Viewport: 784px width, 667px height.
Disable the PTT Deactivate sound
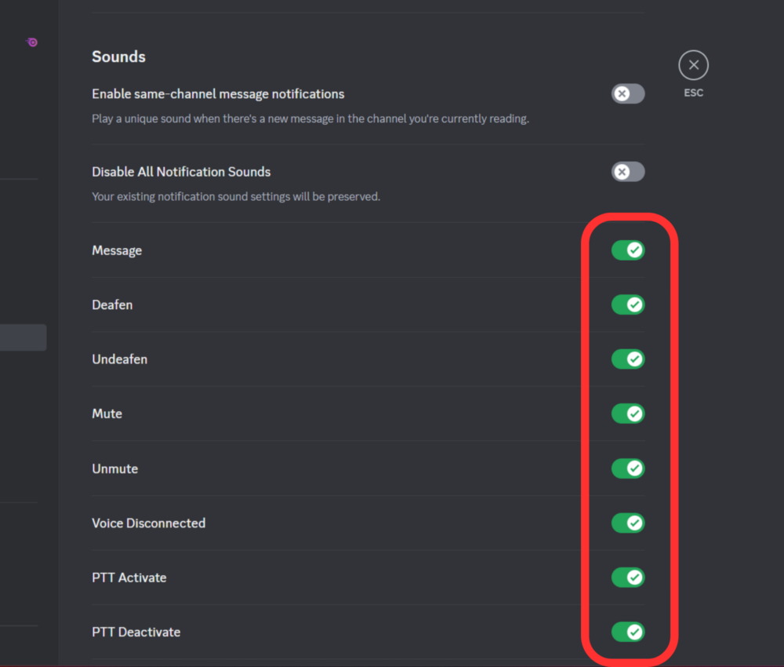(x=627, y=632)
